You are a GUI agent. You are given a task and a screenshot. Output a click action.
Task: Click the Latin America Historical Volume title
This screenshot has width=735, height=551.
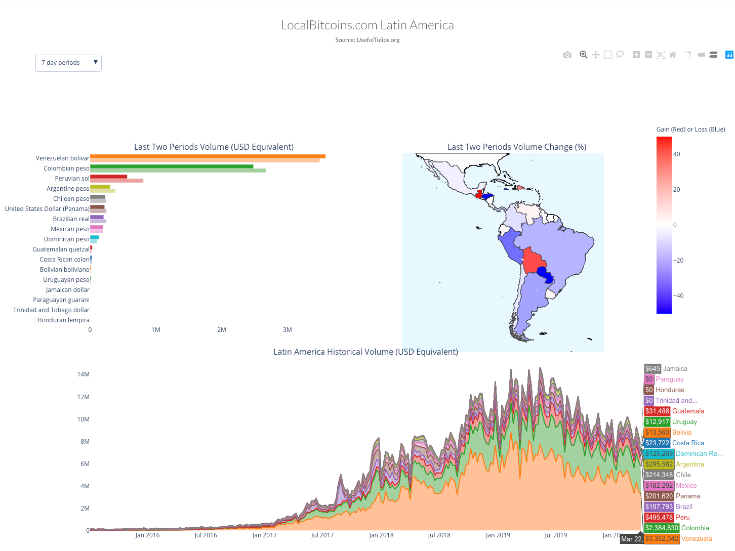365,352
